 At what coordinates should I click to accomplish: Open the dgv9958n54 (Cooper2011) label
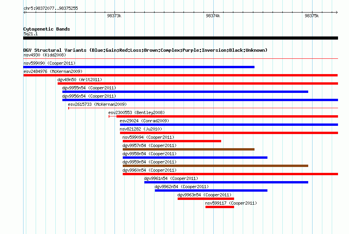pos(149,154)
